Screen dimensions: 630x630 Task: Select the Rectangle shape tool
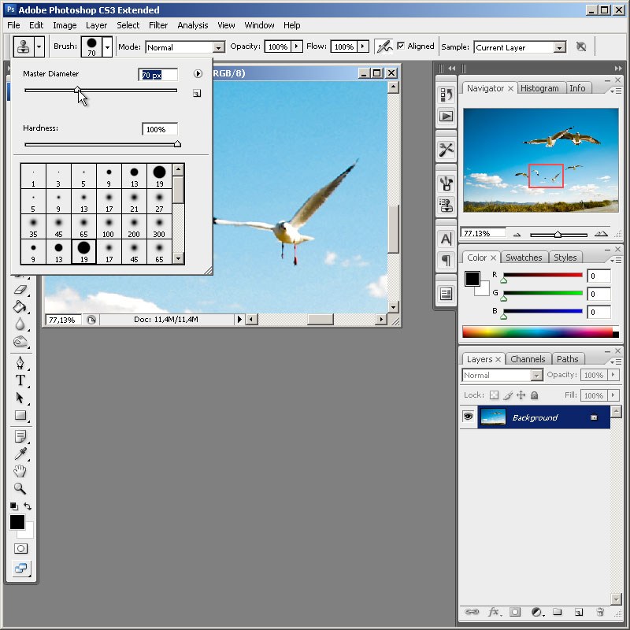(20, 415)
